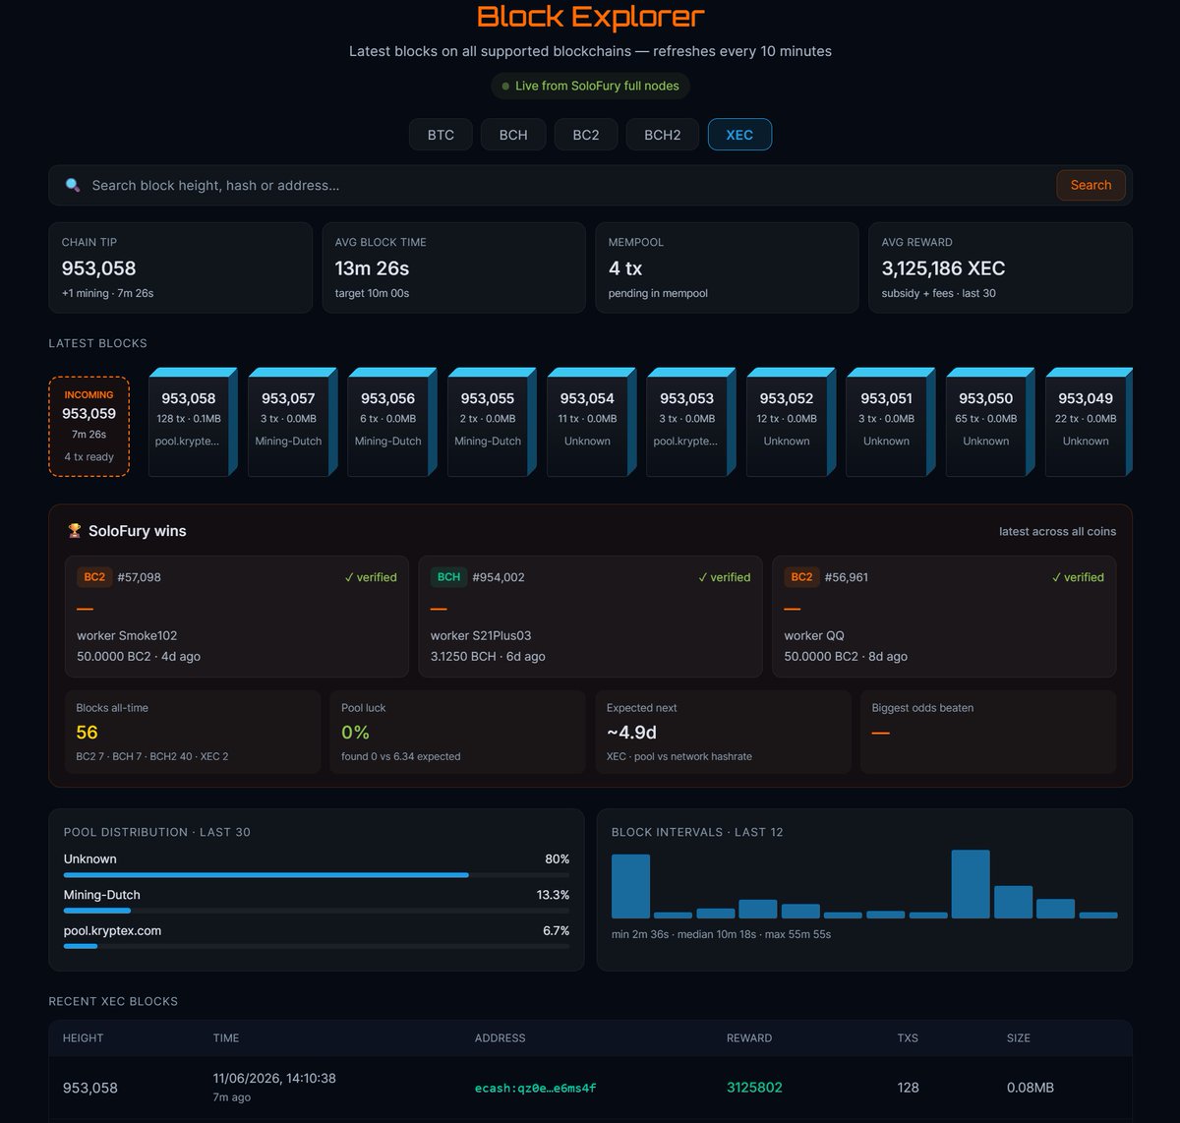Click timestamp 11/06/2026, 14:10:38

tap(274, 1078)
